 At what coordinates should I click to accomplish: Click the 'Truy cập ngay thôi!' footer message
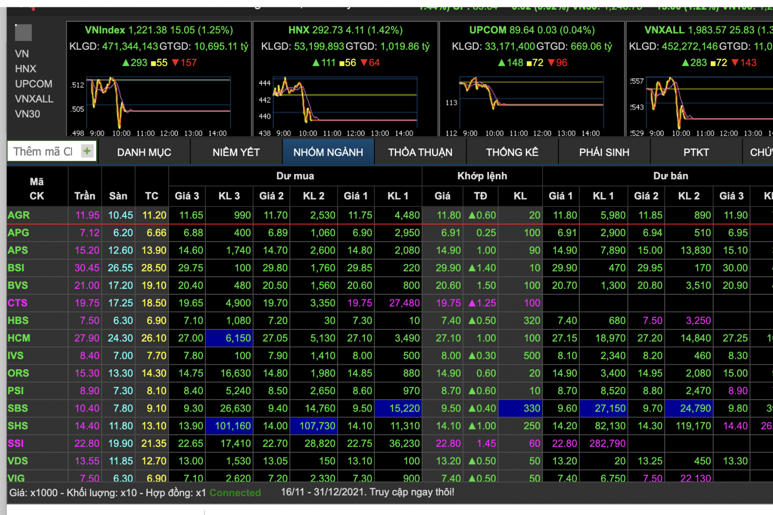click(412, 492)
